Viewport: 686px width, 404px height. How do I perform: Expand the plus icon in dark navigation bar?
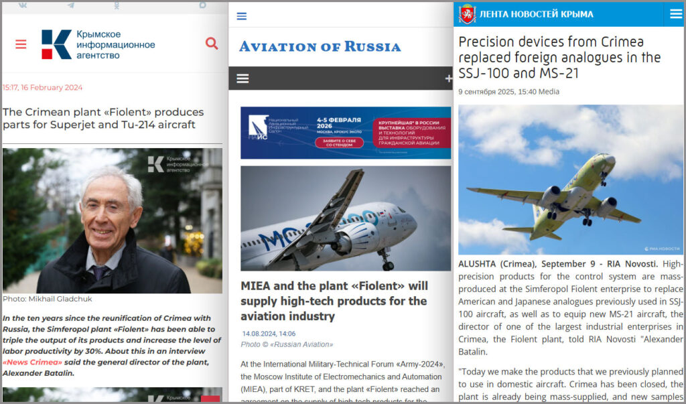448,79
